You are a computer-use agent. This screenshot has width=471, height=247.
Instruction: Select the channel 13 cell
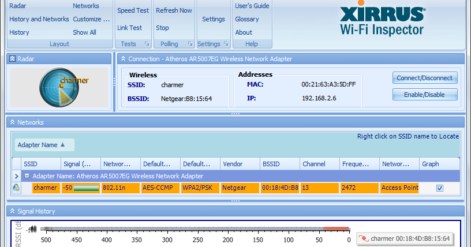click(x=320, y=188)
